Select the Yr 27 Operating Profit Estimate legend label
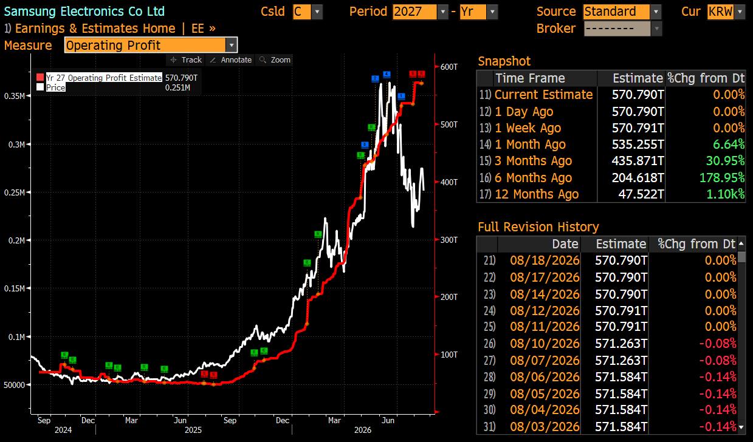The width and height of the screenshot is (753, 442). tap(104, 78)
